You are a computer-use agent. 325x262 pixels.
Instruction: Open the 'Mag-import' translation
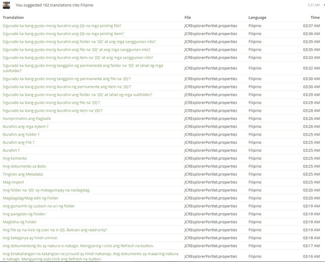(13, 182)
